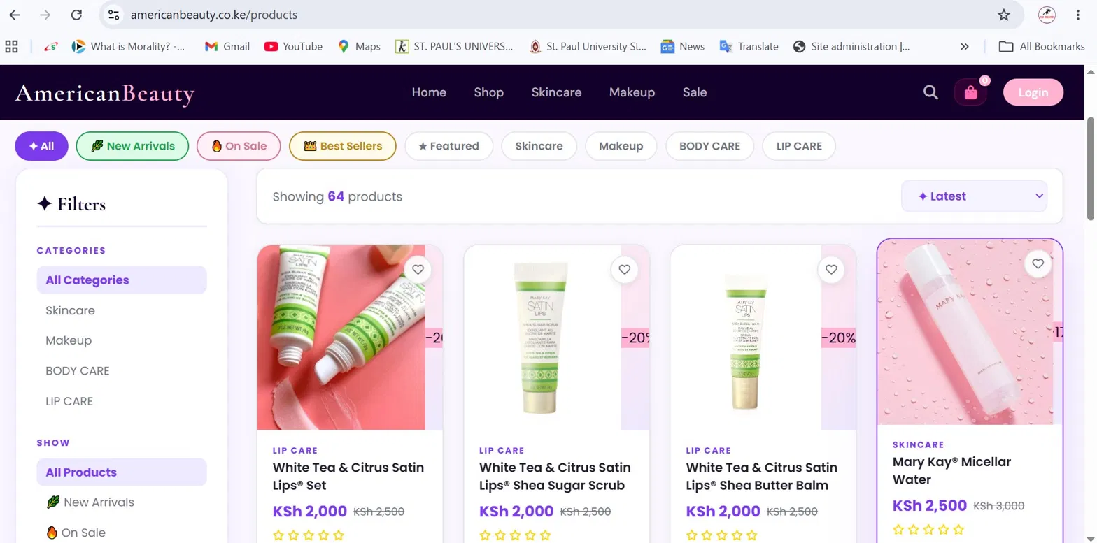1097x543 pixels.
Task: Select the All filter pill
Action: pos(41,146)
